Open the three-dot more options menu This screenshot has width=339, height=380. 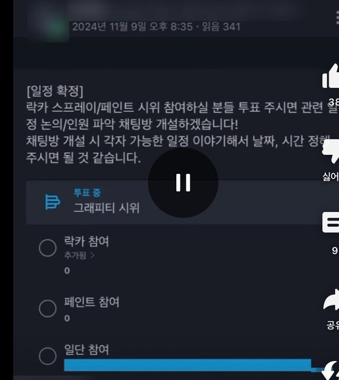pos(337,18)
